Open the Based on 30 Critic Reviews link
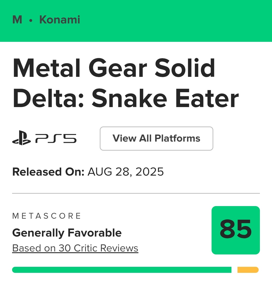Image resolution: width=272 pixels, height=294 pixels. click(x=75, y=248)
